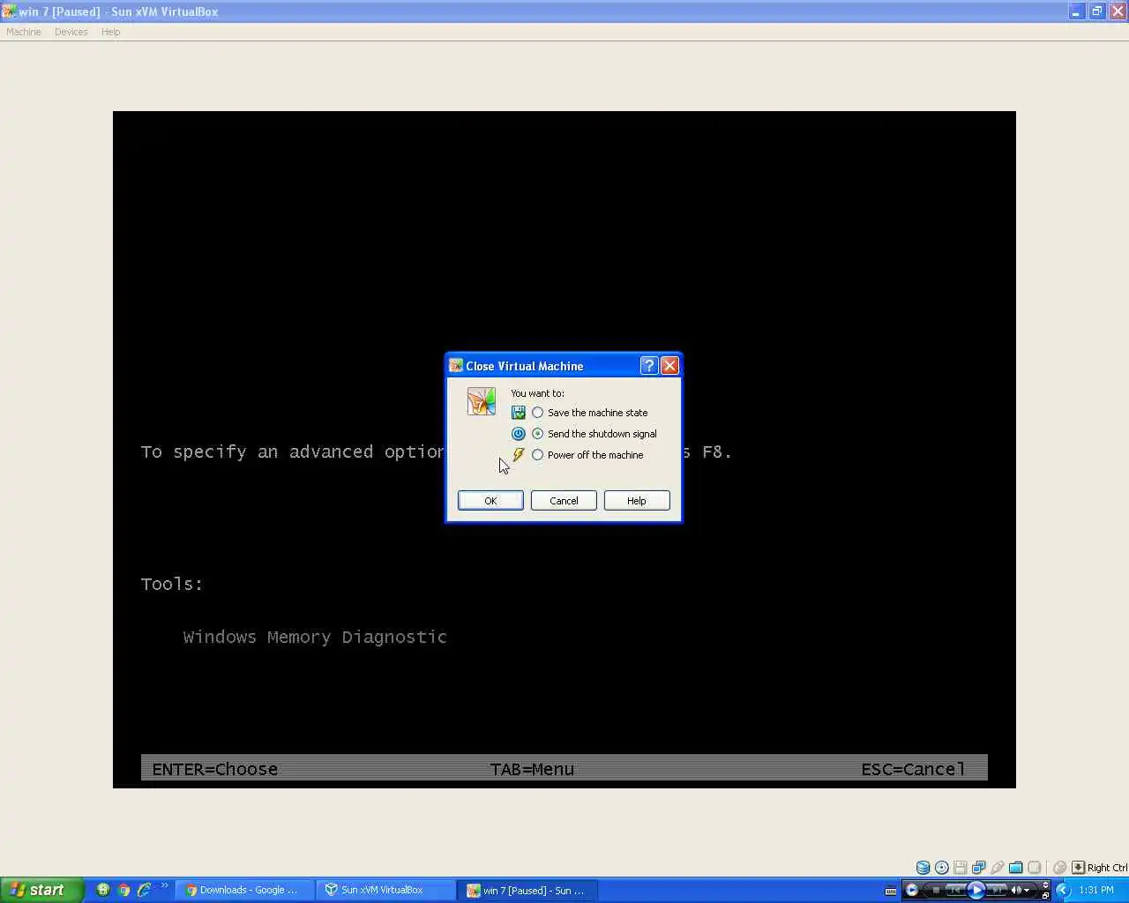Click the floppy save state icon in dialog
This screenshot has height=903, width=1129.
519,413
